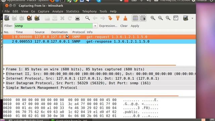
Task: Click the Expression... button
Action: pyautogui.click(x=108, y=26)
